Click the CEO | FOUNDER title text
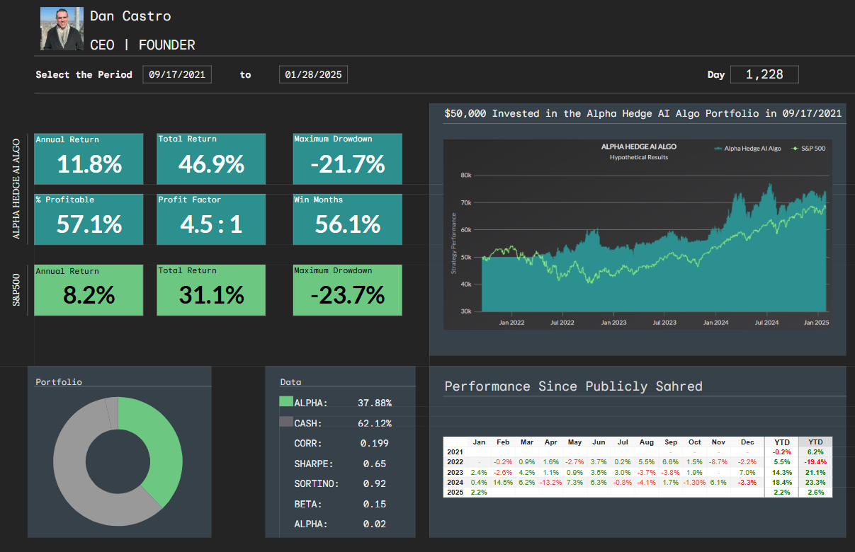 142,45
